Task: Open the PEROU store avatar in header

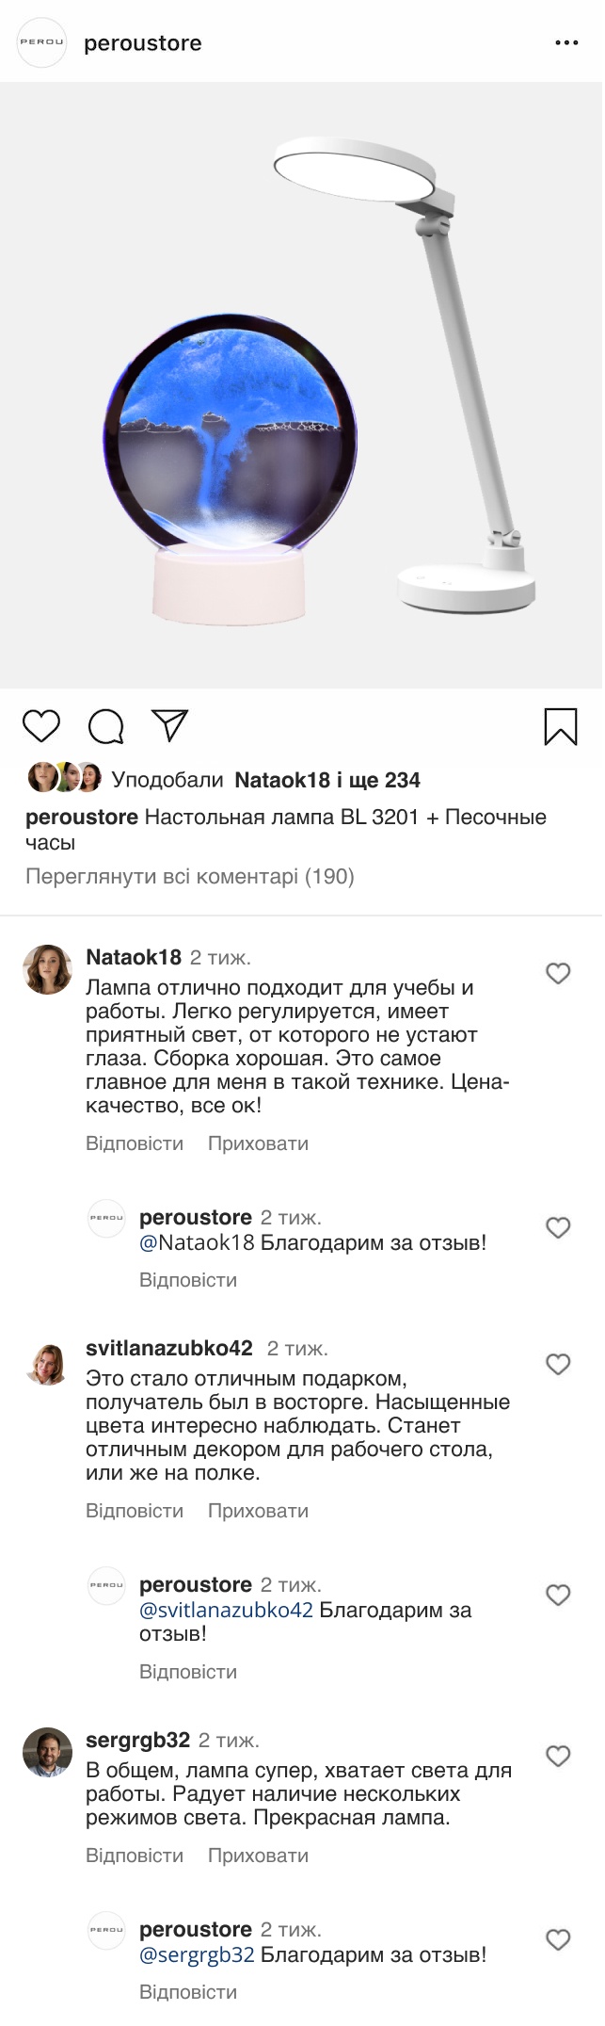Action: point(42,42)
